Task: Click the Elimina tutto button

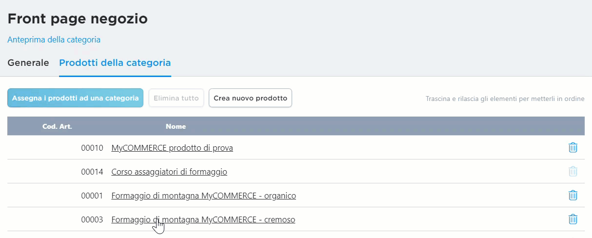Action: point(176,98)
